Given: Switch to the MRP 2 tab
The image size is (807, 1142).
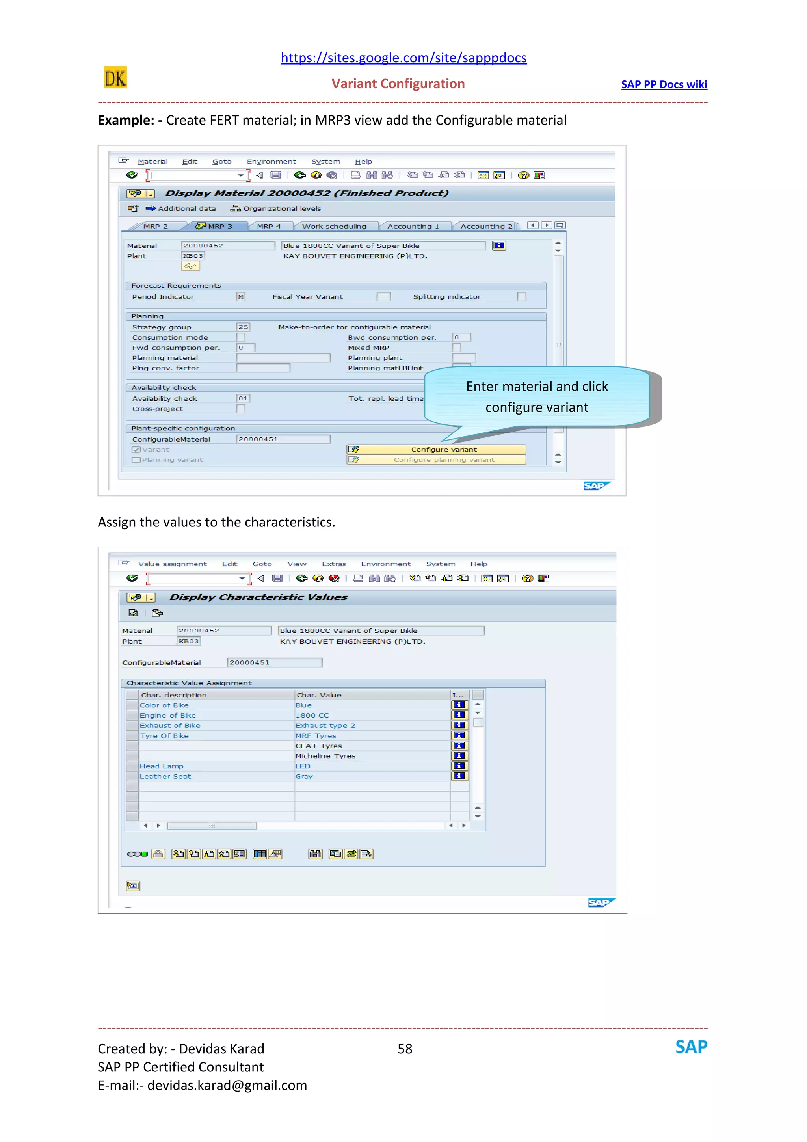Looking at the screenshot, I should coord(155,226).
